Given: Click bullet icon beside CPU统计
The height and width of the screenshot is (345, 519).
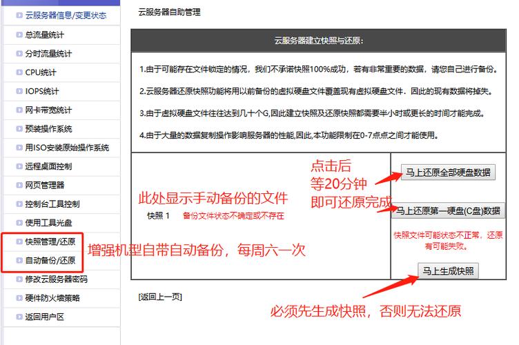Looking at the screenshot, I should [x=19, y=72].
